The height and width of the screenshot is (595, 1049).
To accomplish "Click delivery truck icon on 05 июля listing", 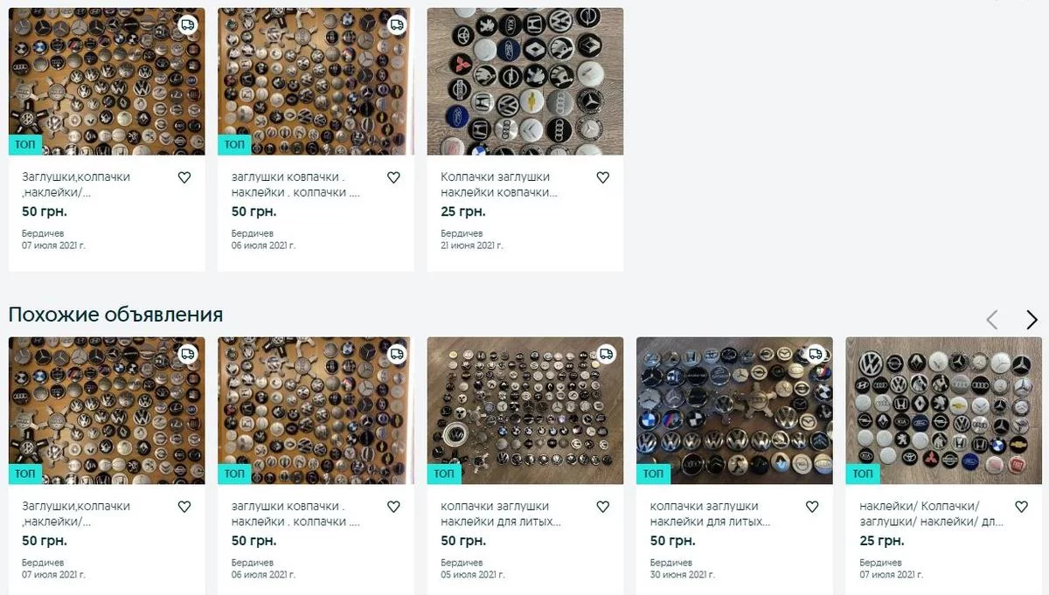I will [606, 354].
